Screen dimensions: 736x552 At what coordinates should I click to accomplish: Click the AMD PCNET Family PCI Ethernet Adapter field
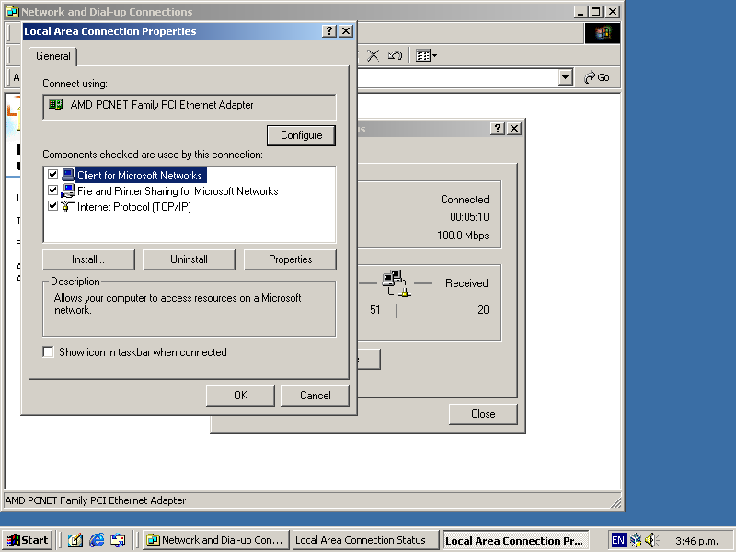click(x=190, y=107)
